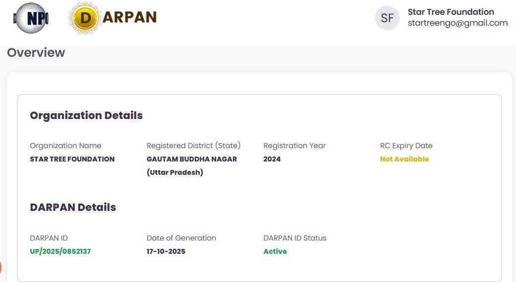Click the DARPAN Details section heading
Viewport: 516px width, 282px height.
click(x=73, y=207)
